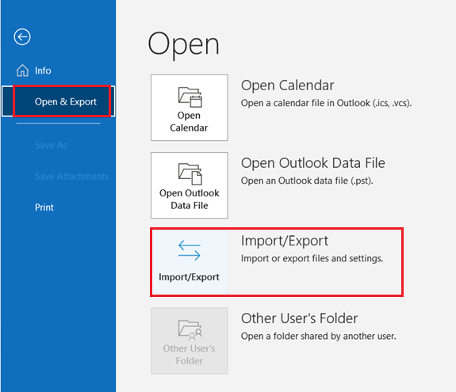
Task: Click the Import/Export button
Action: pos(190,262)
